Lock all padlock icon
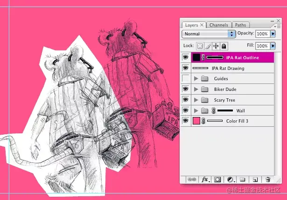The height and width of the screenshot is (200, 287). tap(224, 46)
